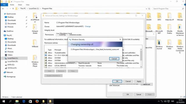The height and width of the screenshot is (104, 186).
Task: Select the DIFX folder
Action: [159, 17]
